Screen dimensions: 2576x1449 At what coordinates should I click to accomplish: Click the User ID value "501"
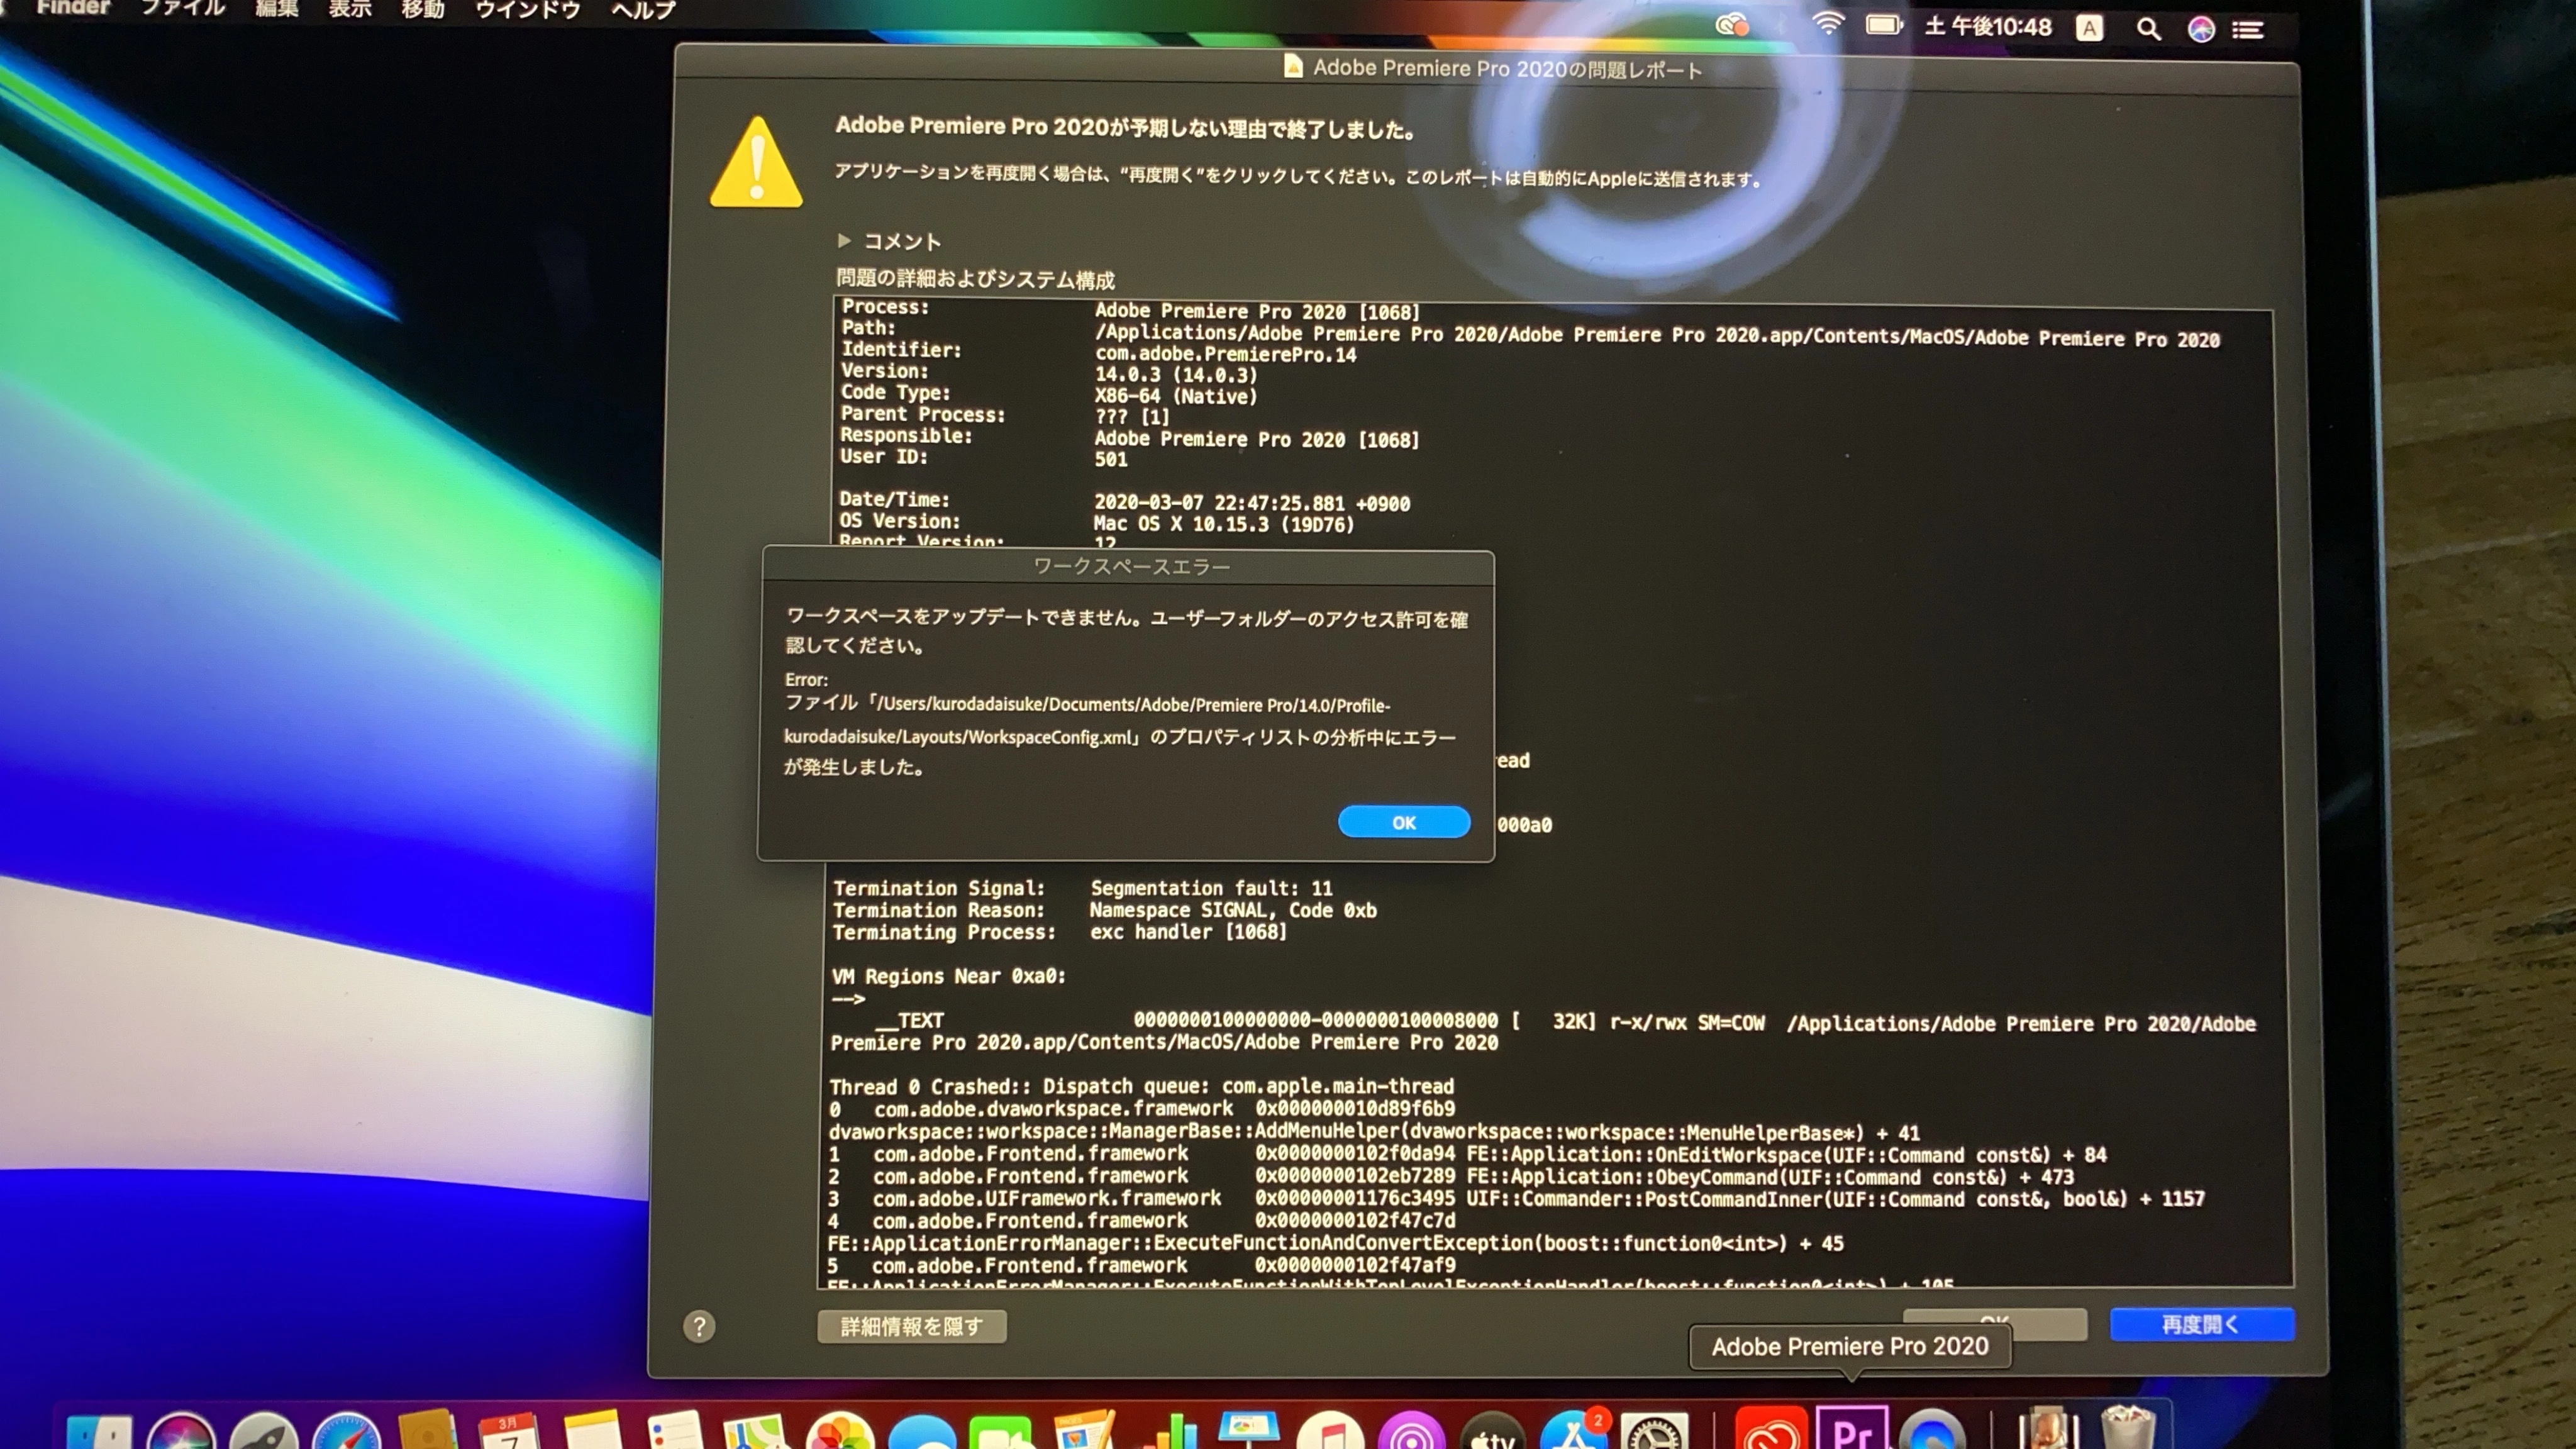[x=1110, y=459]
